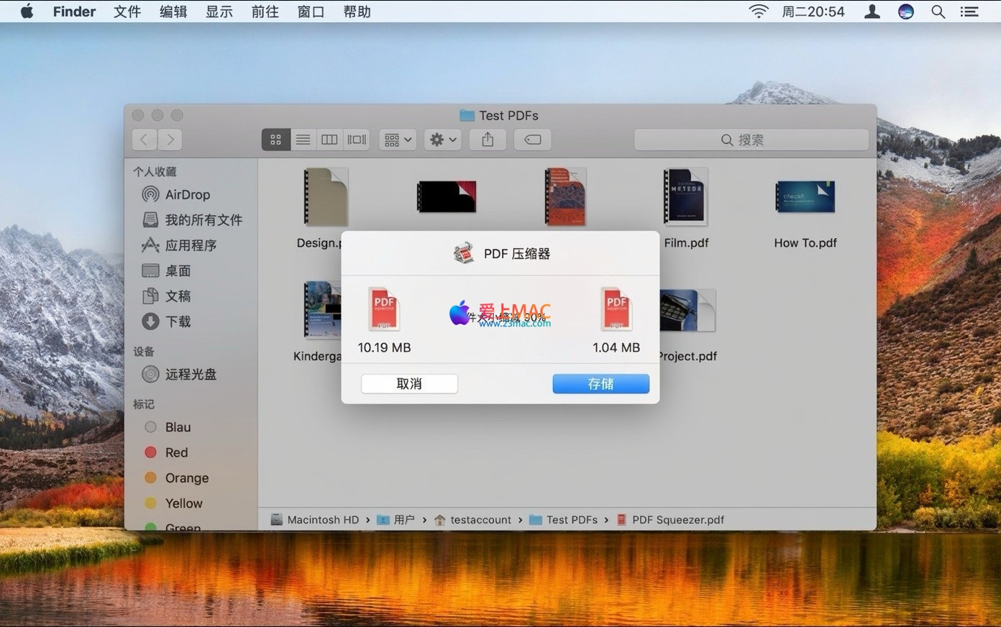Open AirDrop in the sidebar
The height and width of the screenshot is (627, 1001).
(187, 195)
